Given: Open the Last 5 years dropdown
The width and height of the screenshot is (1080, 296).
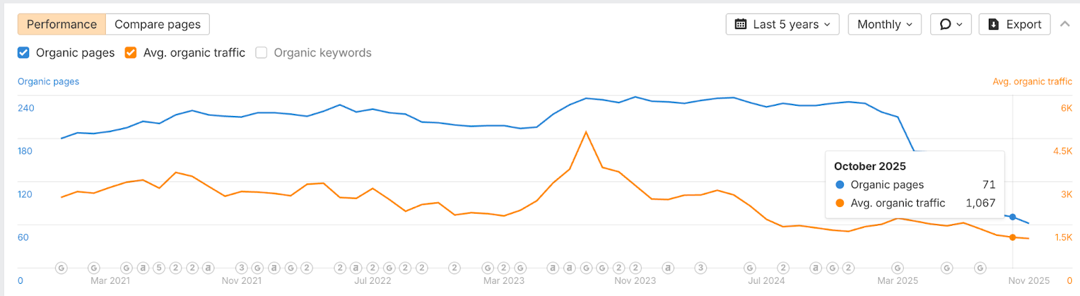Looking at the screenshot, I should pos(782,24).
